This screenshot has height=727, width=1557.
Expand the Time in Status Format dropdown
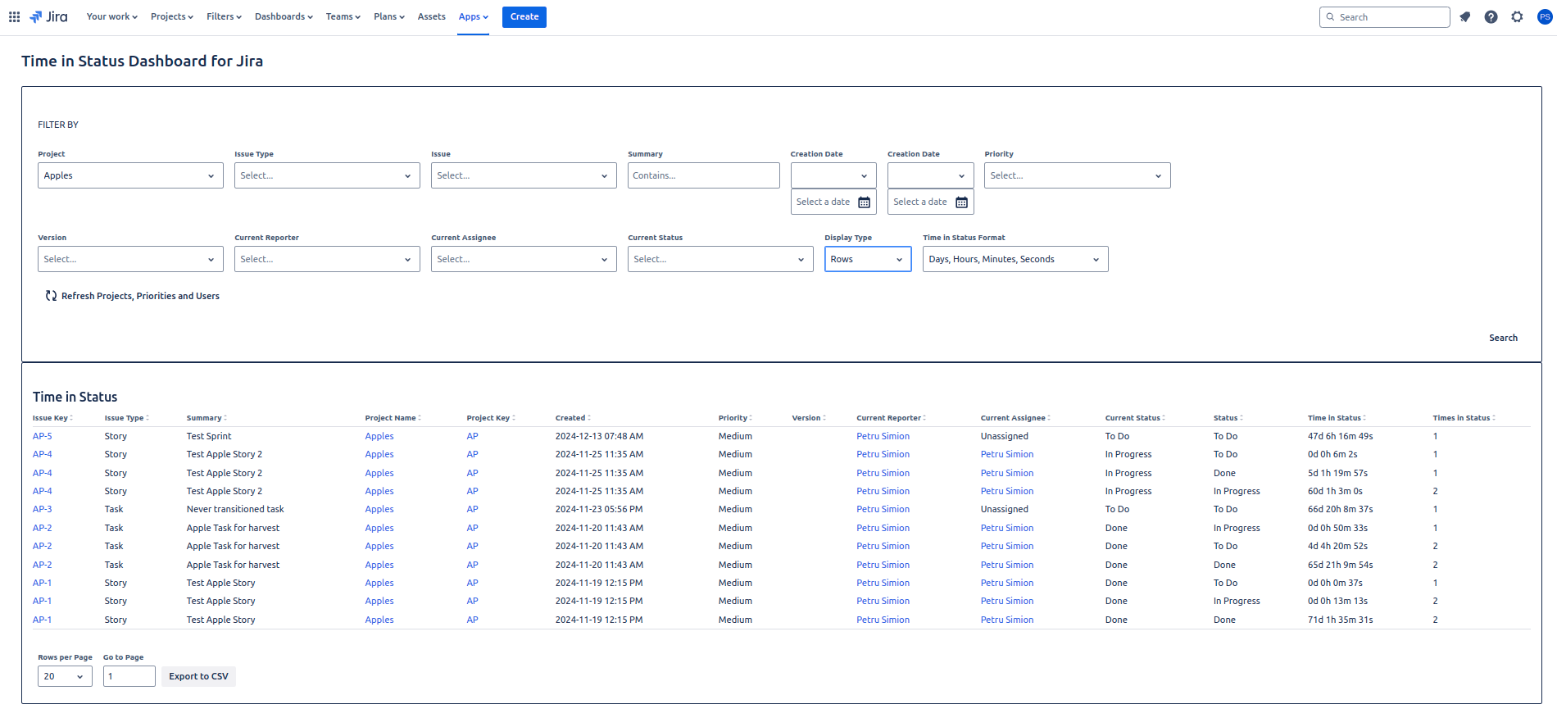click(1015, 259)
